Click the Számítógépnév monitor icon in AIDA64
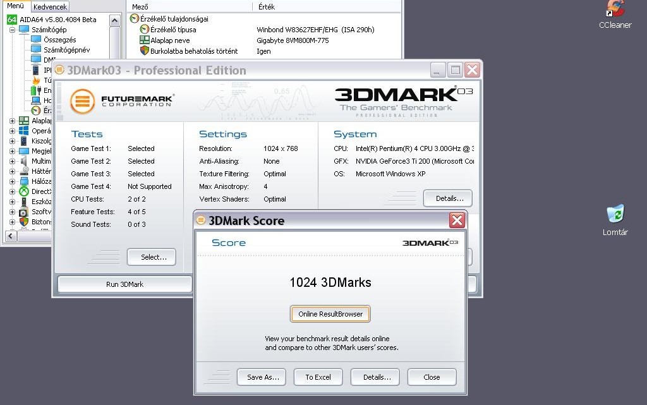Screen dimensions: 647x405 pos(36,50)
